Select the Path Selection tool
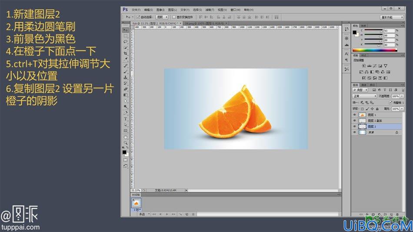Screen dimensions: 413x232 [x=126, y=125]
